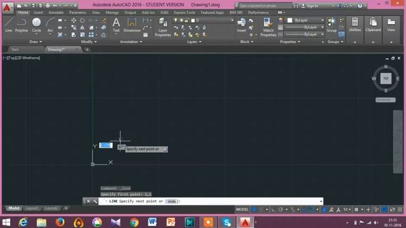Image resolution: width=406 pixels, height=228 pixels.
Task: Expand the Groups panel
Action: (x=335, y=42)
